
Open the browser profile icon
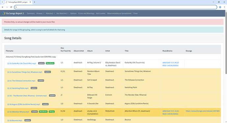220,7
